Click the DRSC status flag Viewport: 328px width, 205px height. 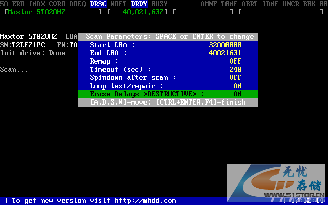(x=98, y=4)
